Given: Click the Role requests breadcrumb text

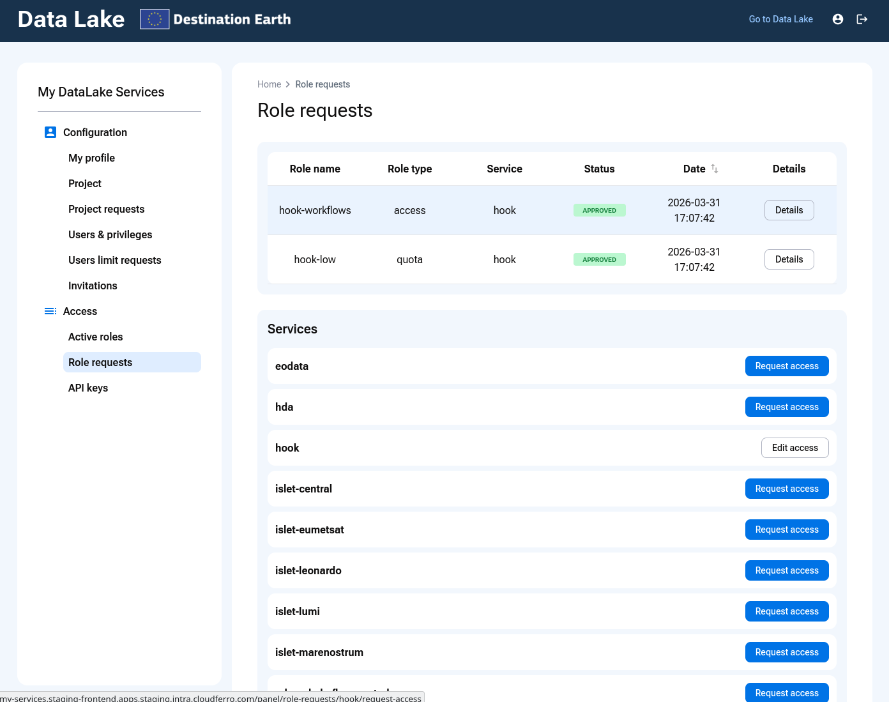Looking at the screenshot, I should 323,84.
